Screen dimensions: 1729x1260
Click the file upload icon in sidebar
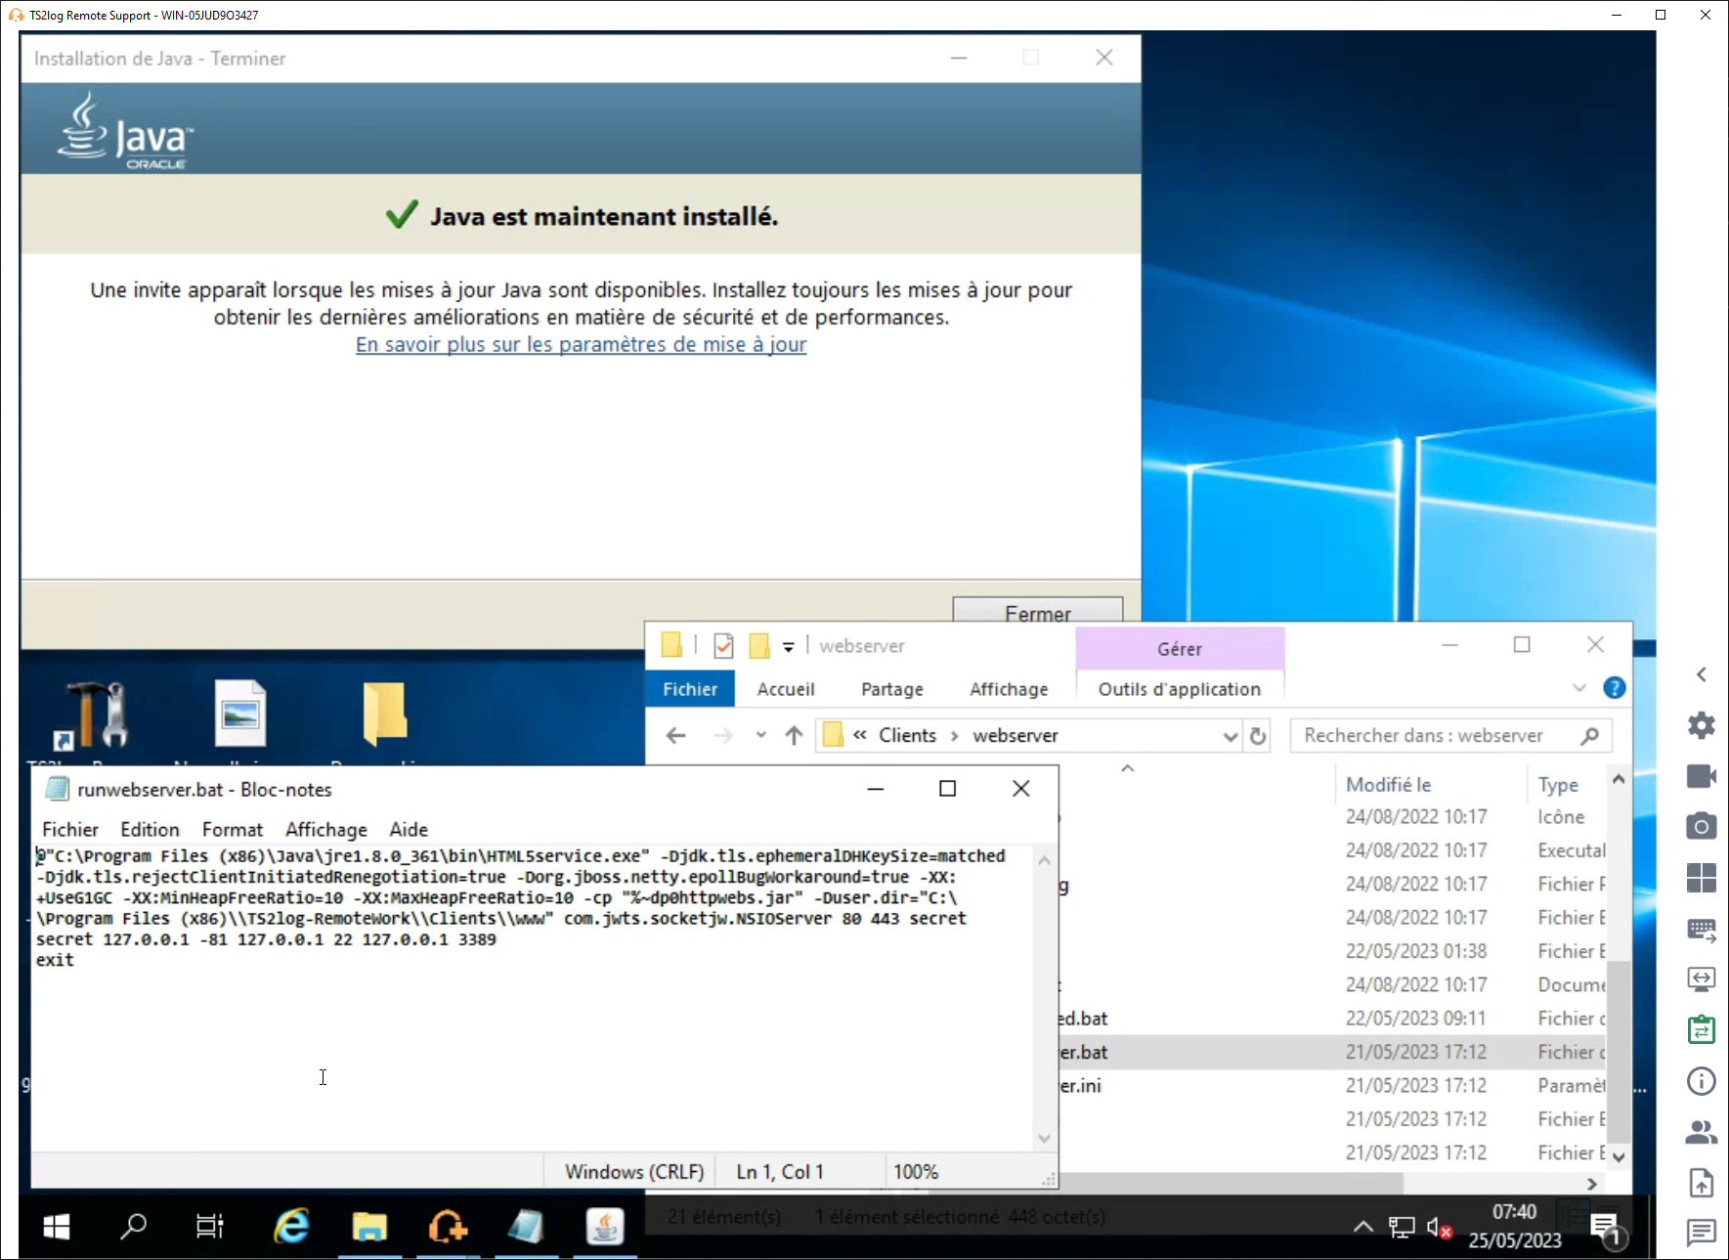1702,1183
